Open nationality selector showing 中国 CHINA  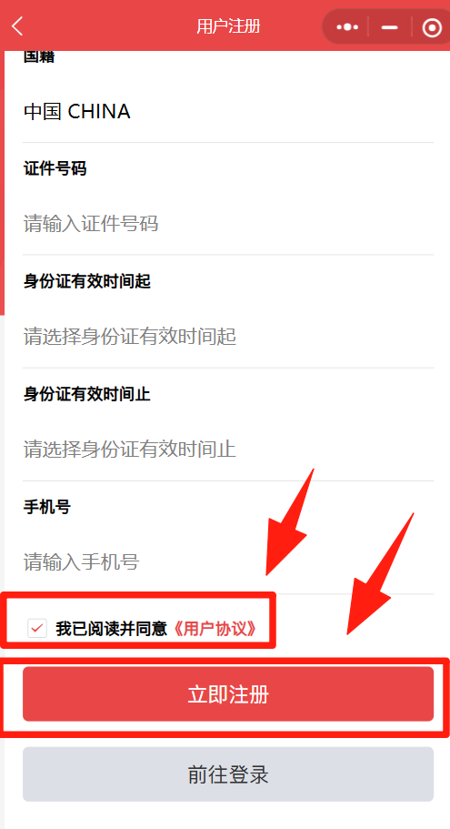pos(228,112)
